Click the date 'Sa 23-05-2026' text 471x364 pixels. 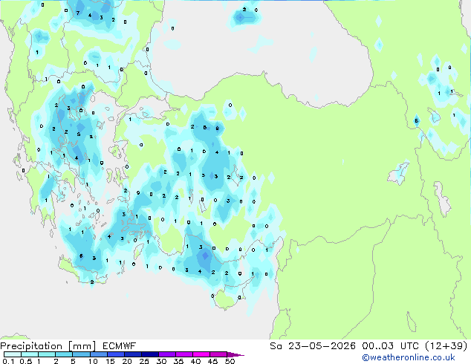click(x=313, y=346)
